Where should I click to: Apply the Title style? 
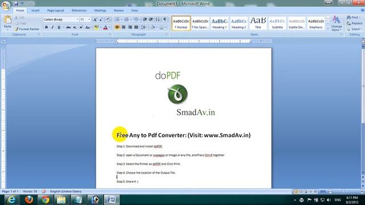click(258, 23)
